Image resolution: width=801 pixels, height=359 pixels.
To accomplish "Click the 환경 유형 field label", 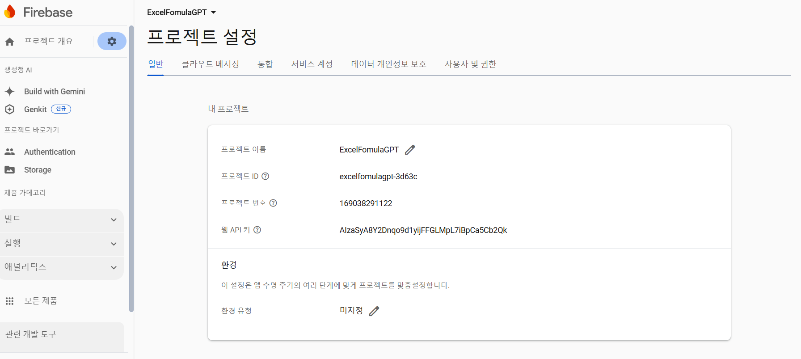I will click(x=236, y=311).
